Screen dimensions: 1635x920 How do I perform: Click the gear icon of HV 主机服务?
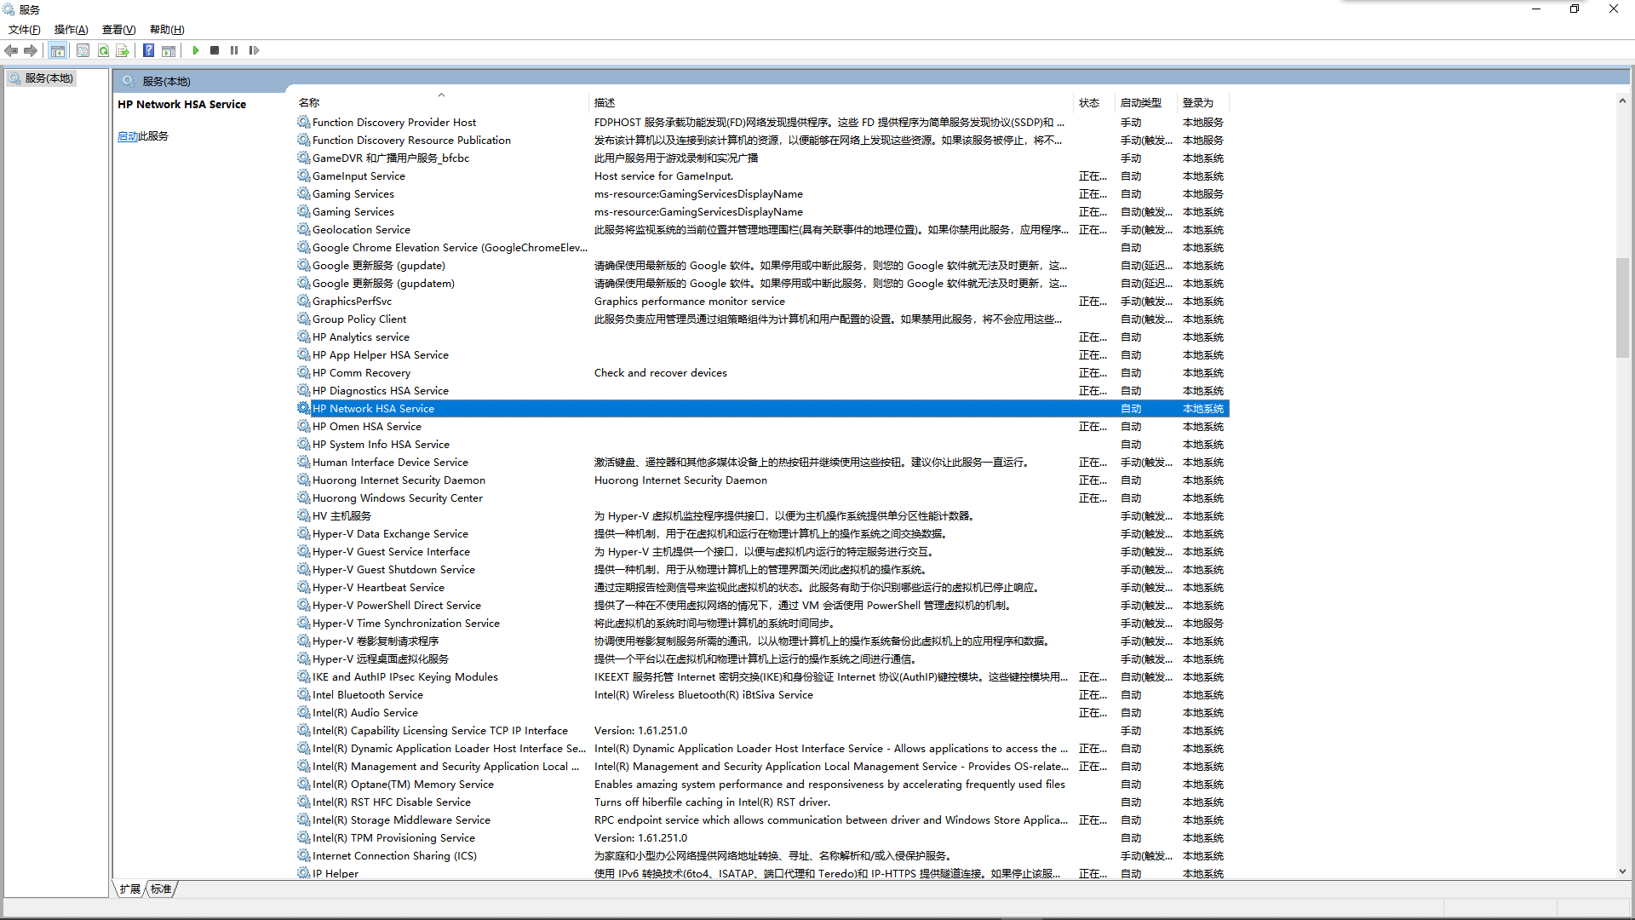[303, 515]
